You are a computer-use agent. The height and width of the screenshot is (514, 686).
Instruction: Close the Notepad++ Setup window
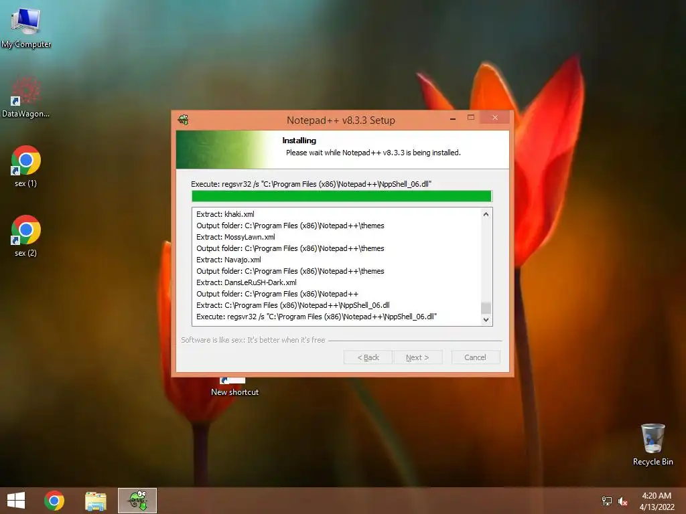495,118
